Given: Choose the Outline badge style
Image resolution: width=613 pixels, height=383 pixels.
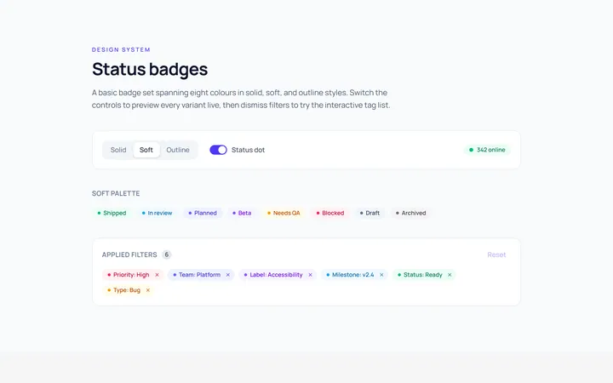Looking at the screenshot, I should (178, 150).
